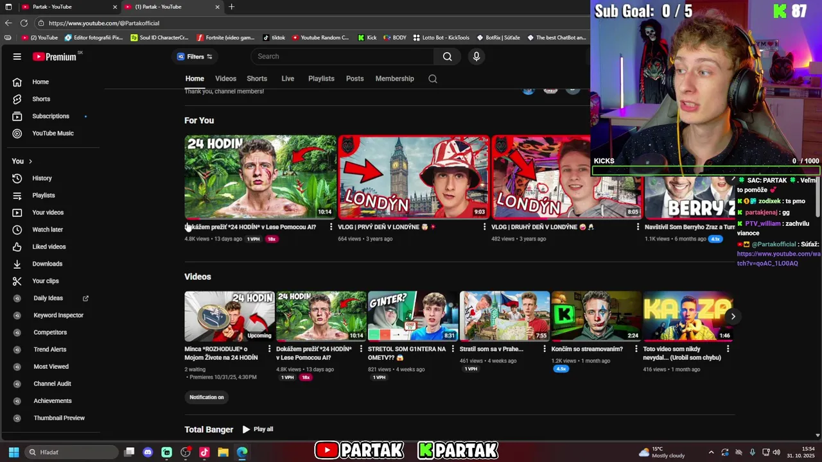822x462 pixels.
Task: Open Trend Alerts in the sidebar
Action: [50, 350]
